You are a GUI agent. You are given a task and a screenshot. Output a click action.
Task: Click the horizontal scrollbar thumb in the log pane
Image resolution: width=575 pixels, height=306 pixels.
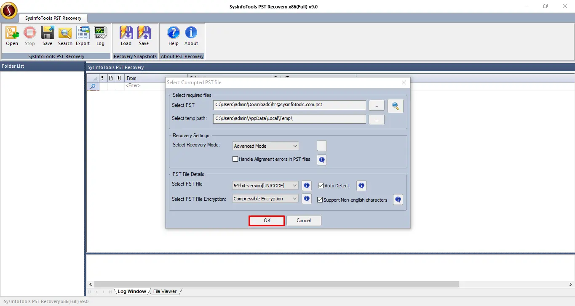click(x=276, y=285)
